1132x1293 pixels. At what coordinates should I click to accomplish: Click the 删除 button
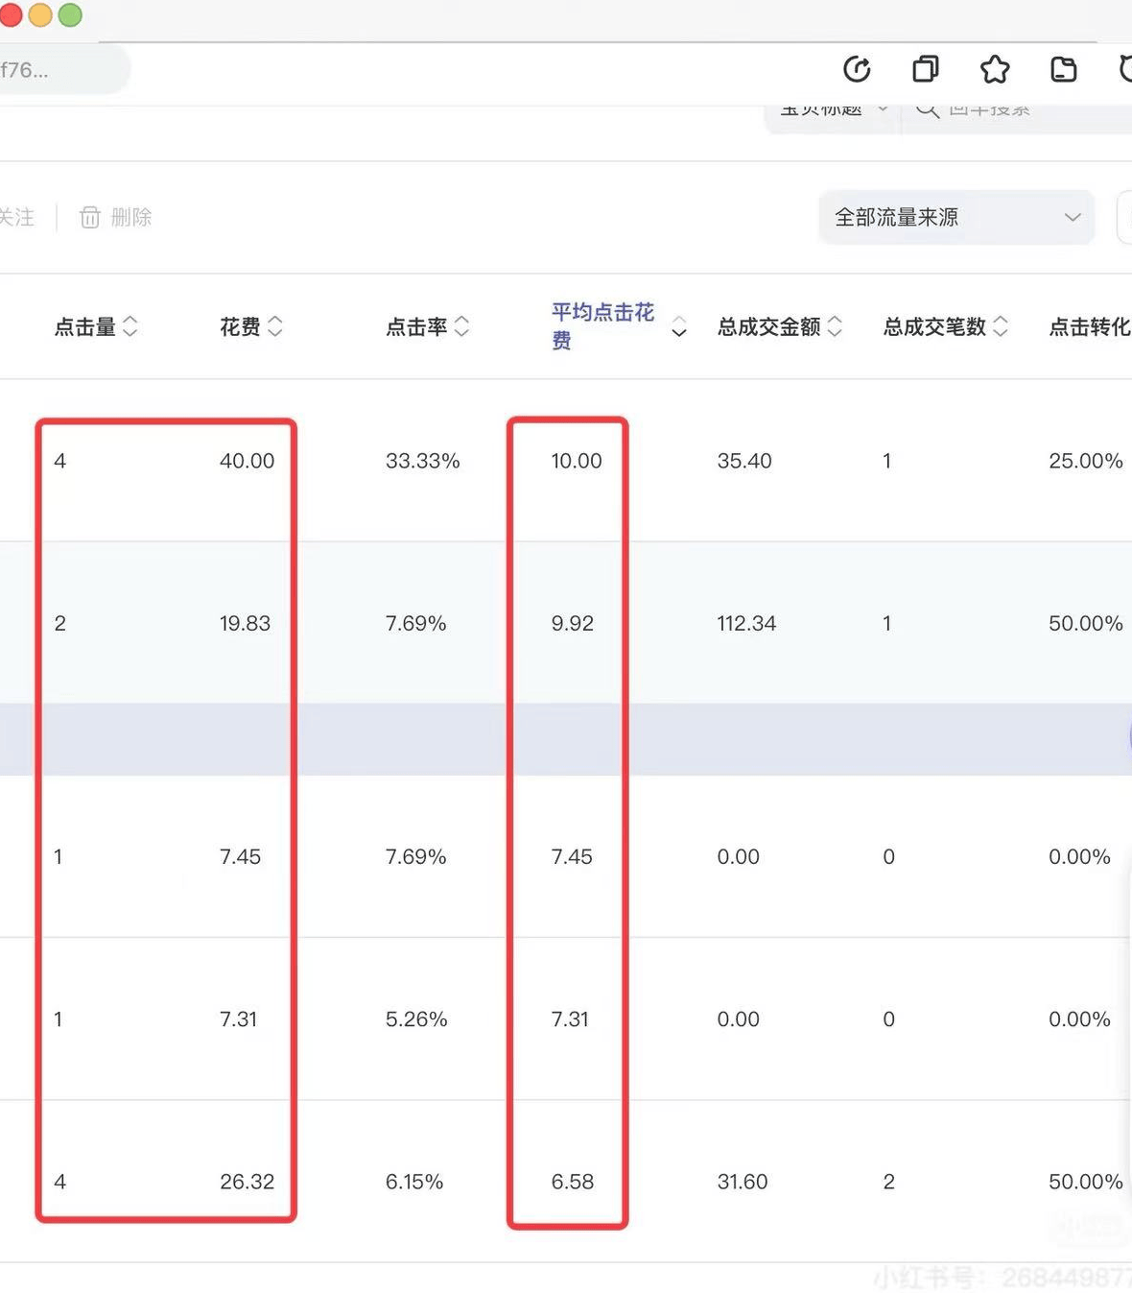click(x=130, y=218)
